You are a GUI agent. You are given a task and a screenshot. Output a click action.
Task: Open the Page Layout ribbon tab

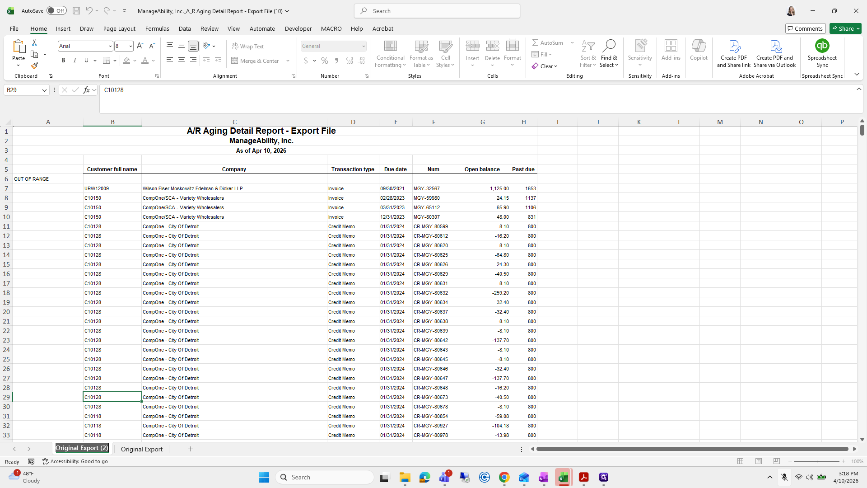[x=119, y=28]
